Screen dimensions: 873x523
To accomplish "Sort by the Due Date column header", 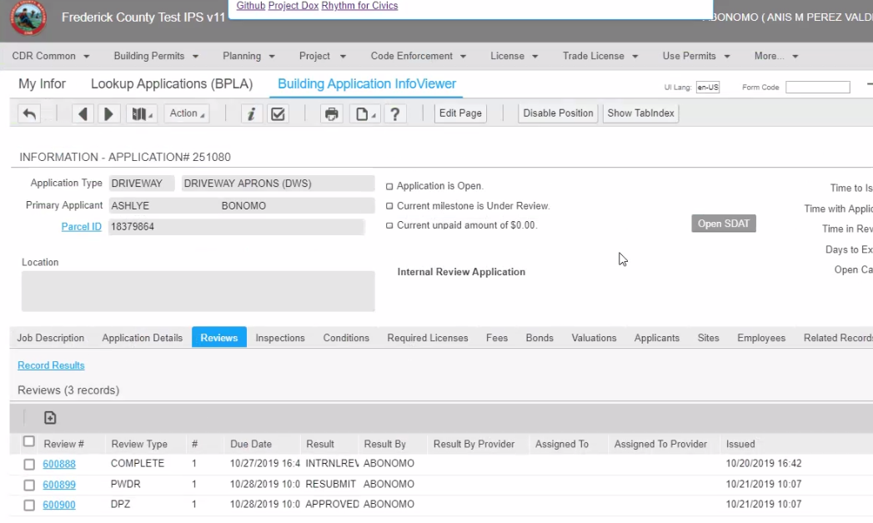I will coord(251,444).
